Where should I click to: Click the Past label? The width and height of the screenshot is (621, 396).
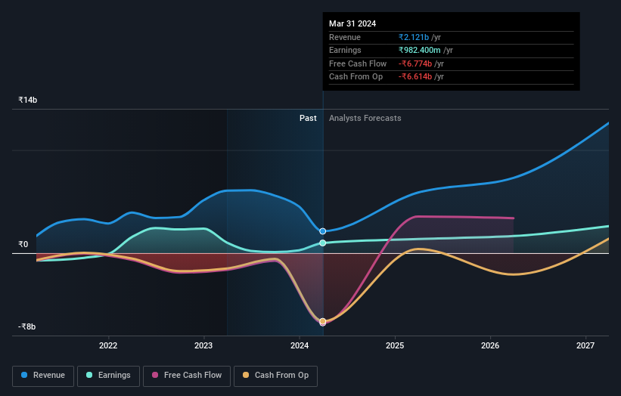click(x=308, y=119)
